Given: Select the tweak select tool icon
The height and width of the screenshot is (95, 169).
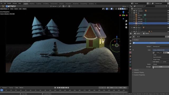Looking at the screenshot, I should [3, 6].
